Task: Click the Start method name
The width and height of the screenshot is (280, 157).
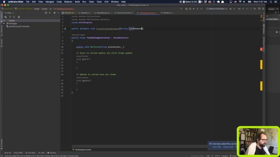Action: point(85,59)
